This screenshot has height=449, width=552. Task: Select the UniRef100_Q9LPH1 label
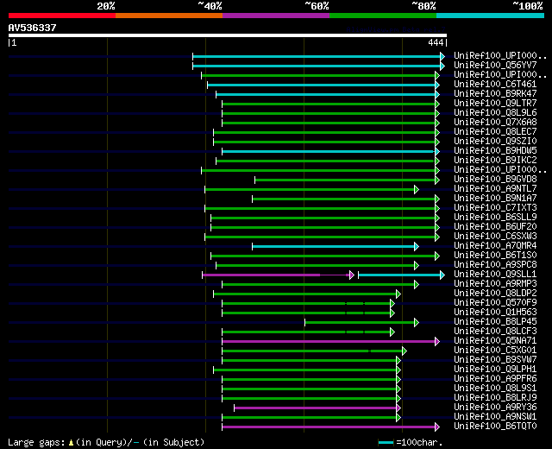pyautogui.click(x=495, y=370)
